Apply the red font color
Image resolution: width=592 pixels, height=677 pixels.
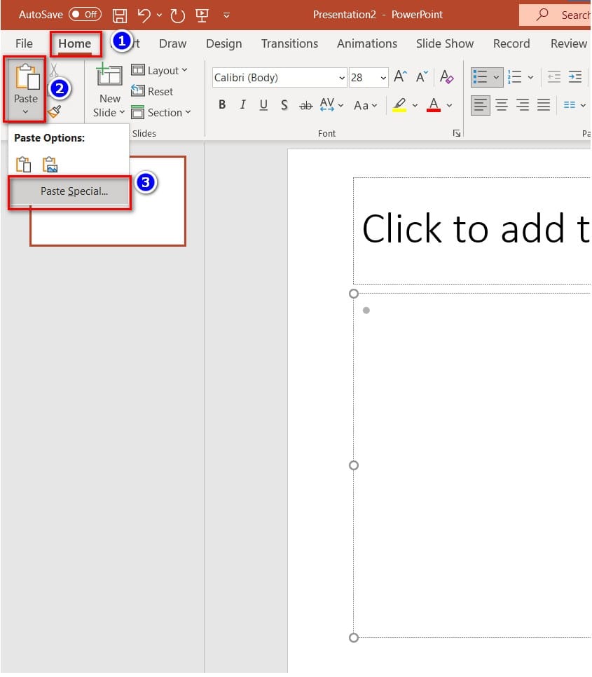[x=434, y=105]
